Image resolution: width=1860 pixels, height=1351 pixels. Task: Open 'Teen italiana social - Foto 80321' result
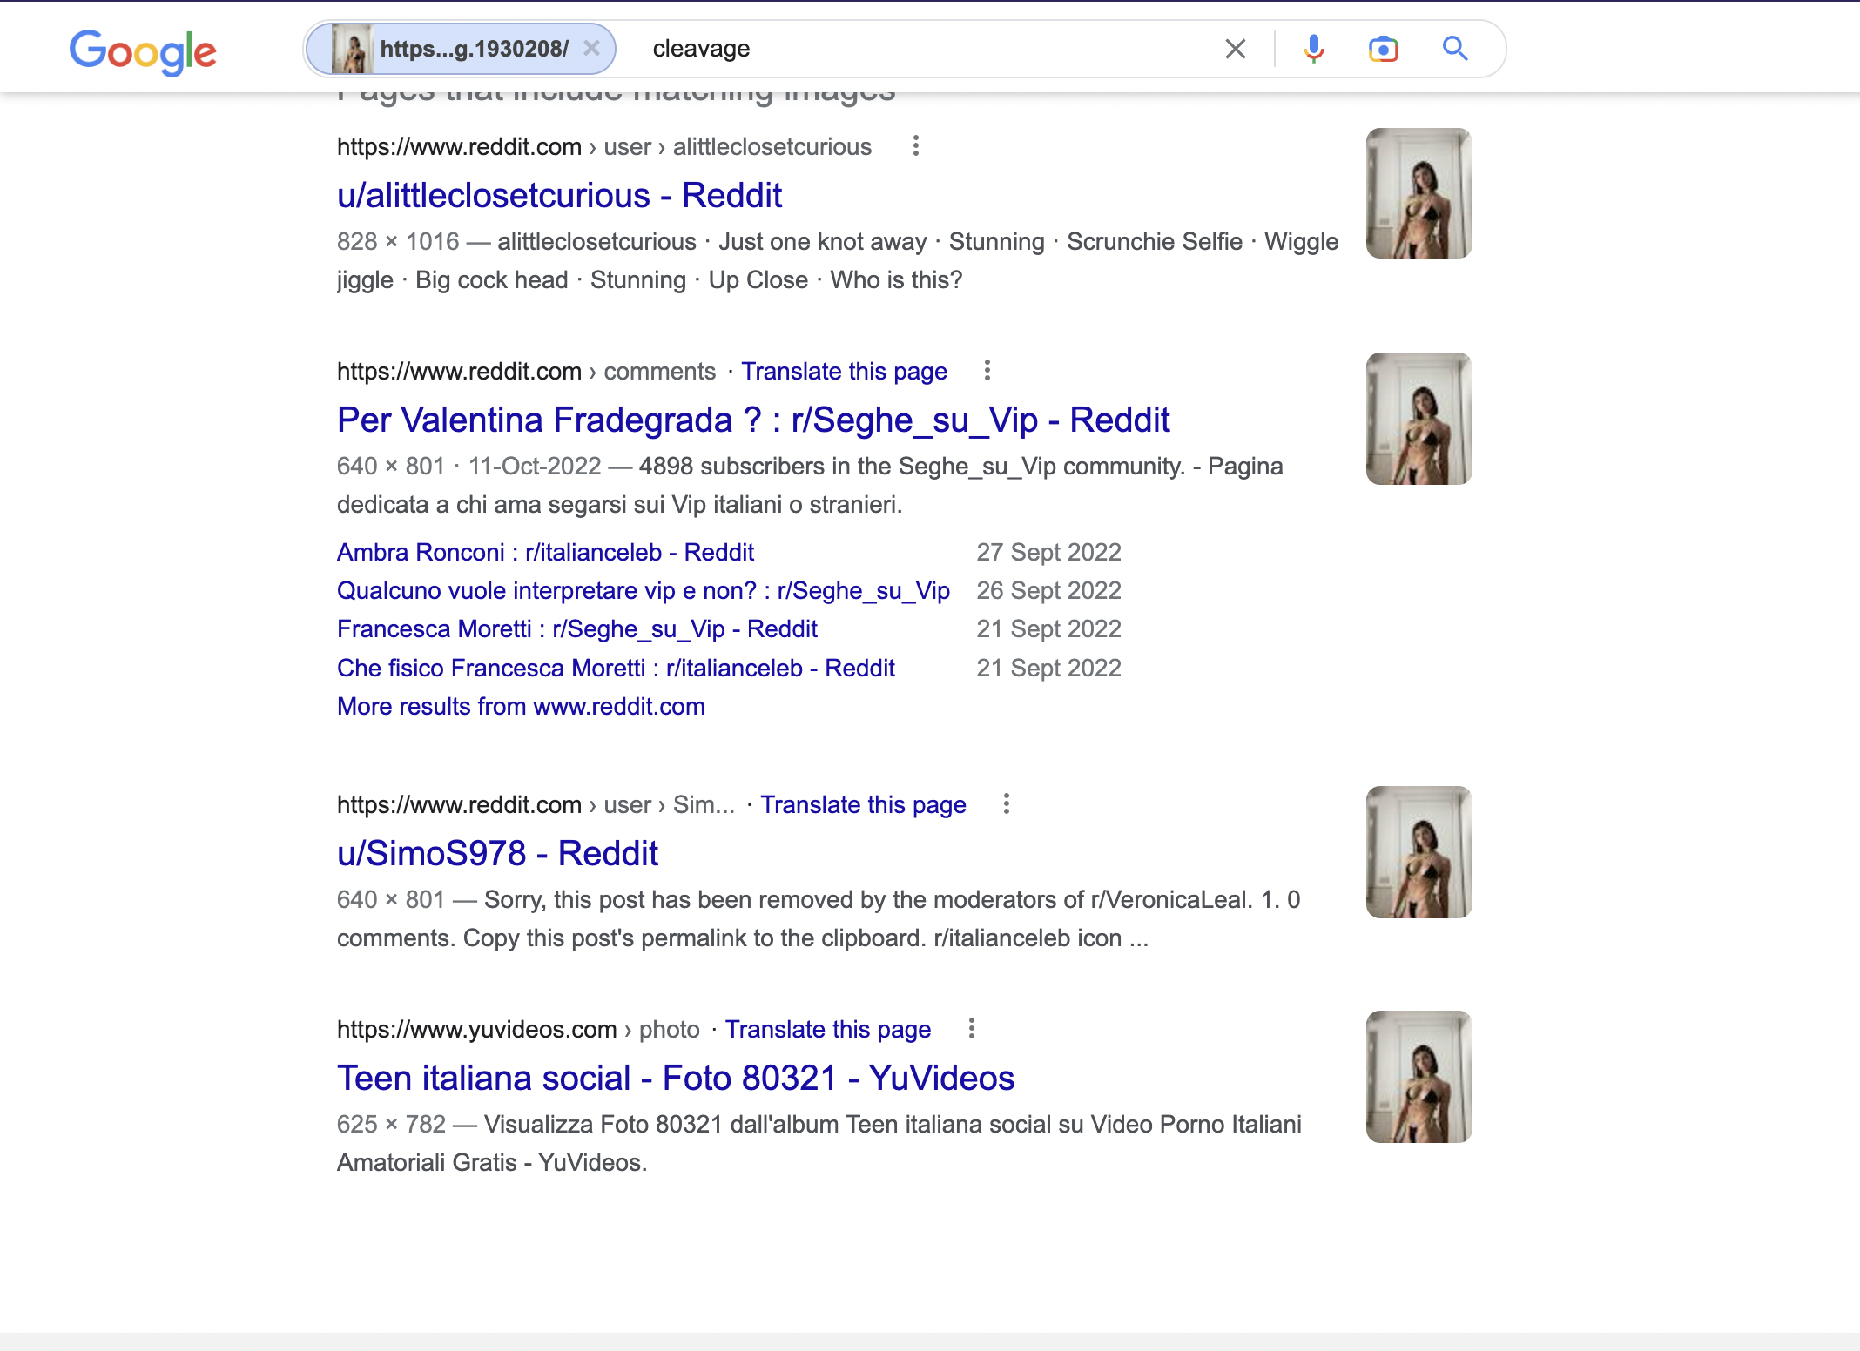click(676, 1078)
